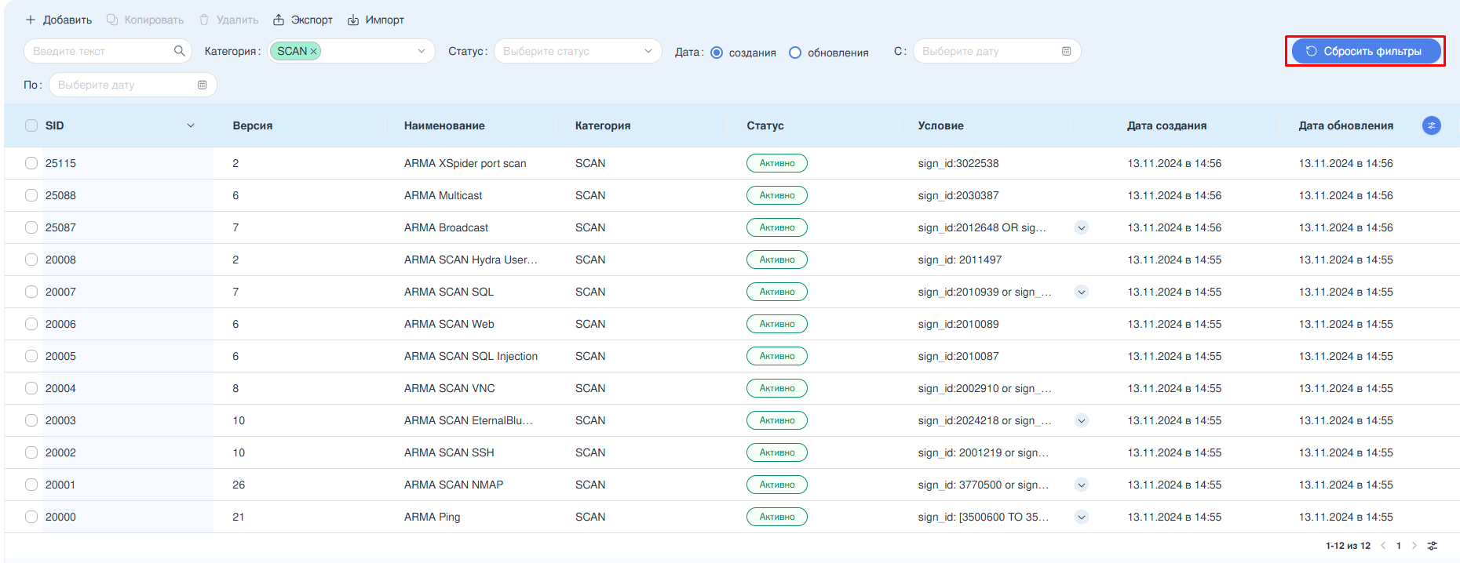Enable the checkbox for SID 20001

pos(31,485)
